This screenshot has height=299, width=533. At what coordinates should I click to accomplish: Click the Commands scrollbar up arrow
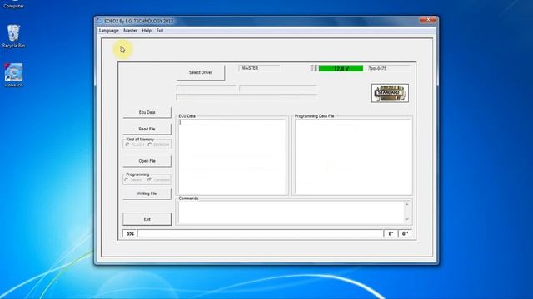point(407,204)
